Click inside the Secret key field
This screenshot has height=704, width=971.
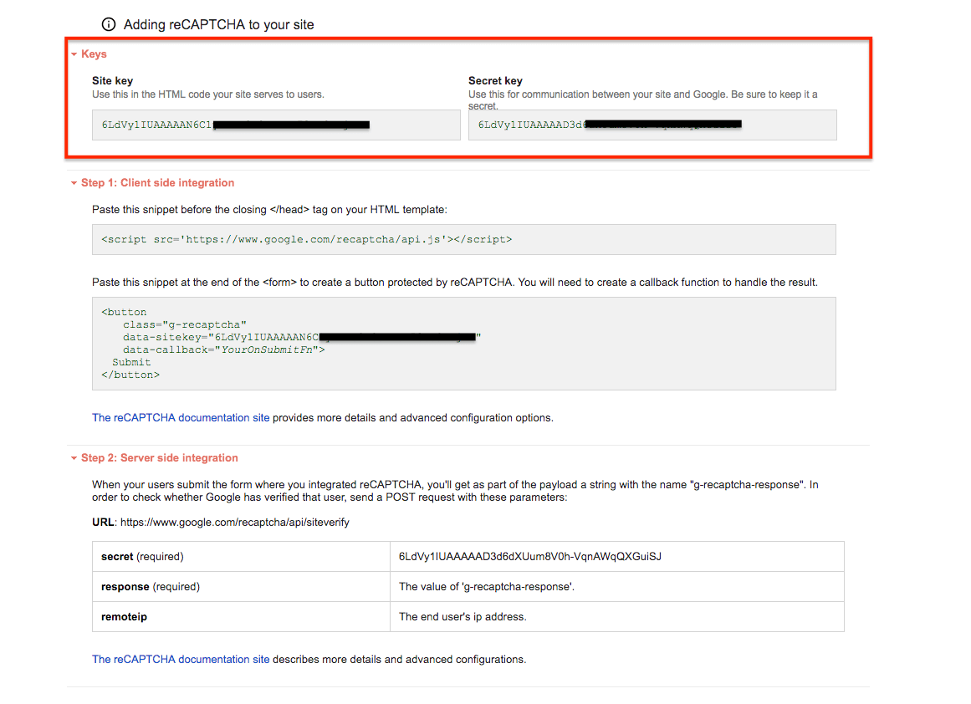[x=652, y=125]
